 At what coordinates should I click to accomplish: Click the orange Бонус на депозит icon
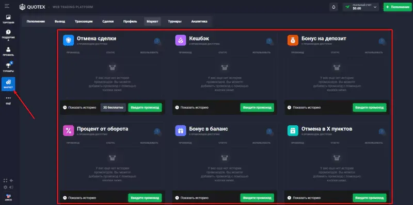click(293, 41)
